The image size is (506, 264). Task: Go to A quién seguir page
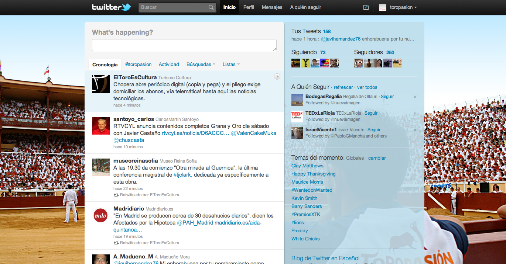pos(305,7)
